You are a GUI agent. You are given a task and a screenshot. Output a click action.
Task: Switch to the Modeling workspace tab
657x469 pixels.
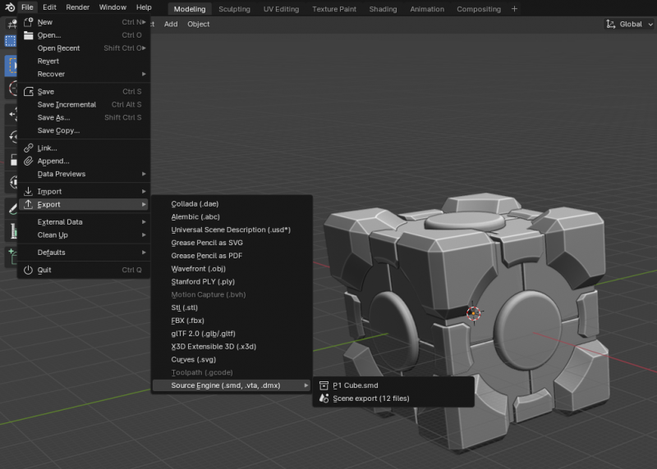click(x=190, y=9)
